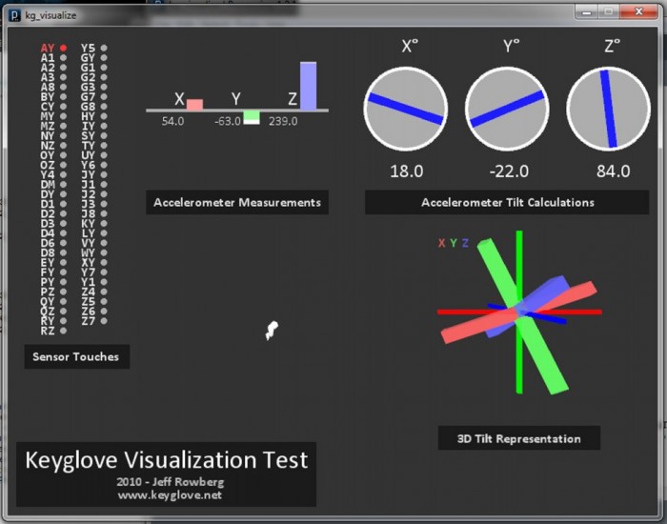Image resolution: width=667 pixels, height=524 pixels.
Task: Open the www.keyglove.net link
Action: [170, 495]
